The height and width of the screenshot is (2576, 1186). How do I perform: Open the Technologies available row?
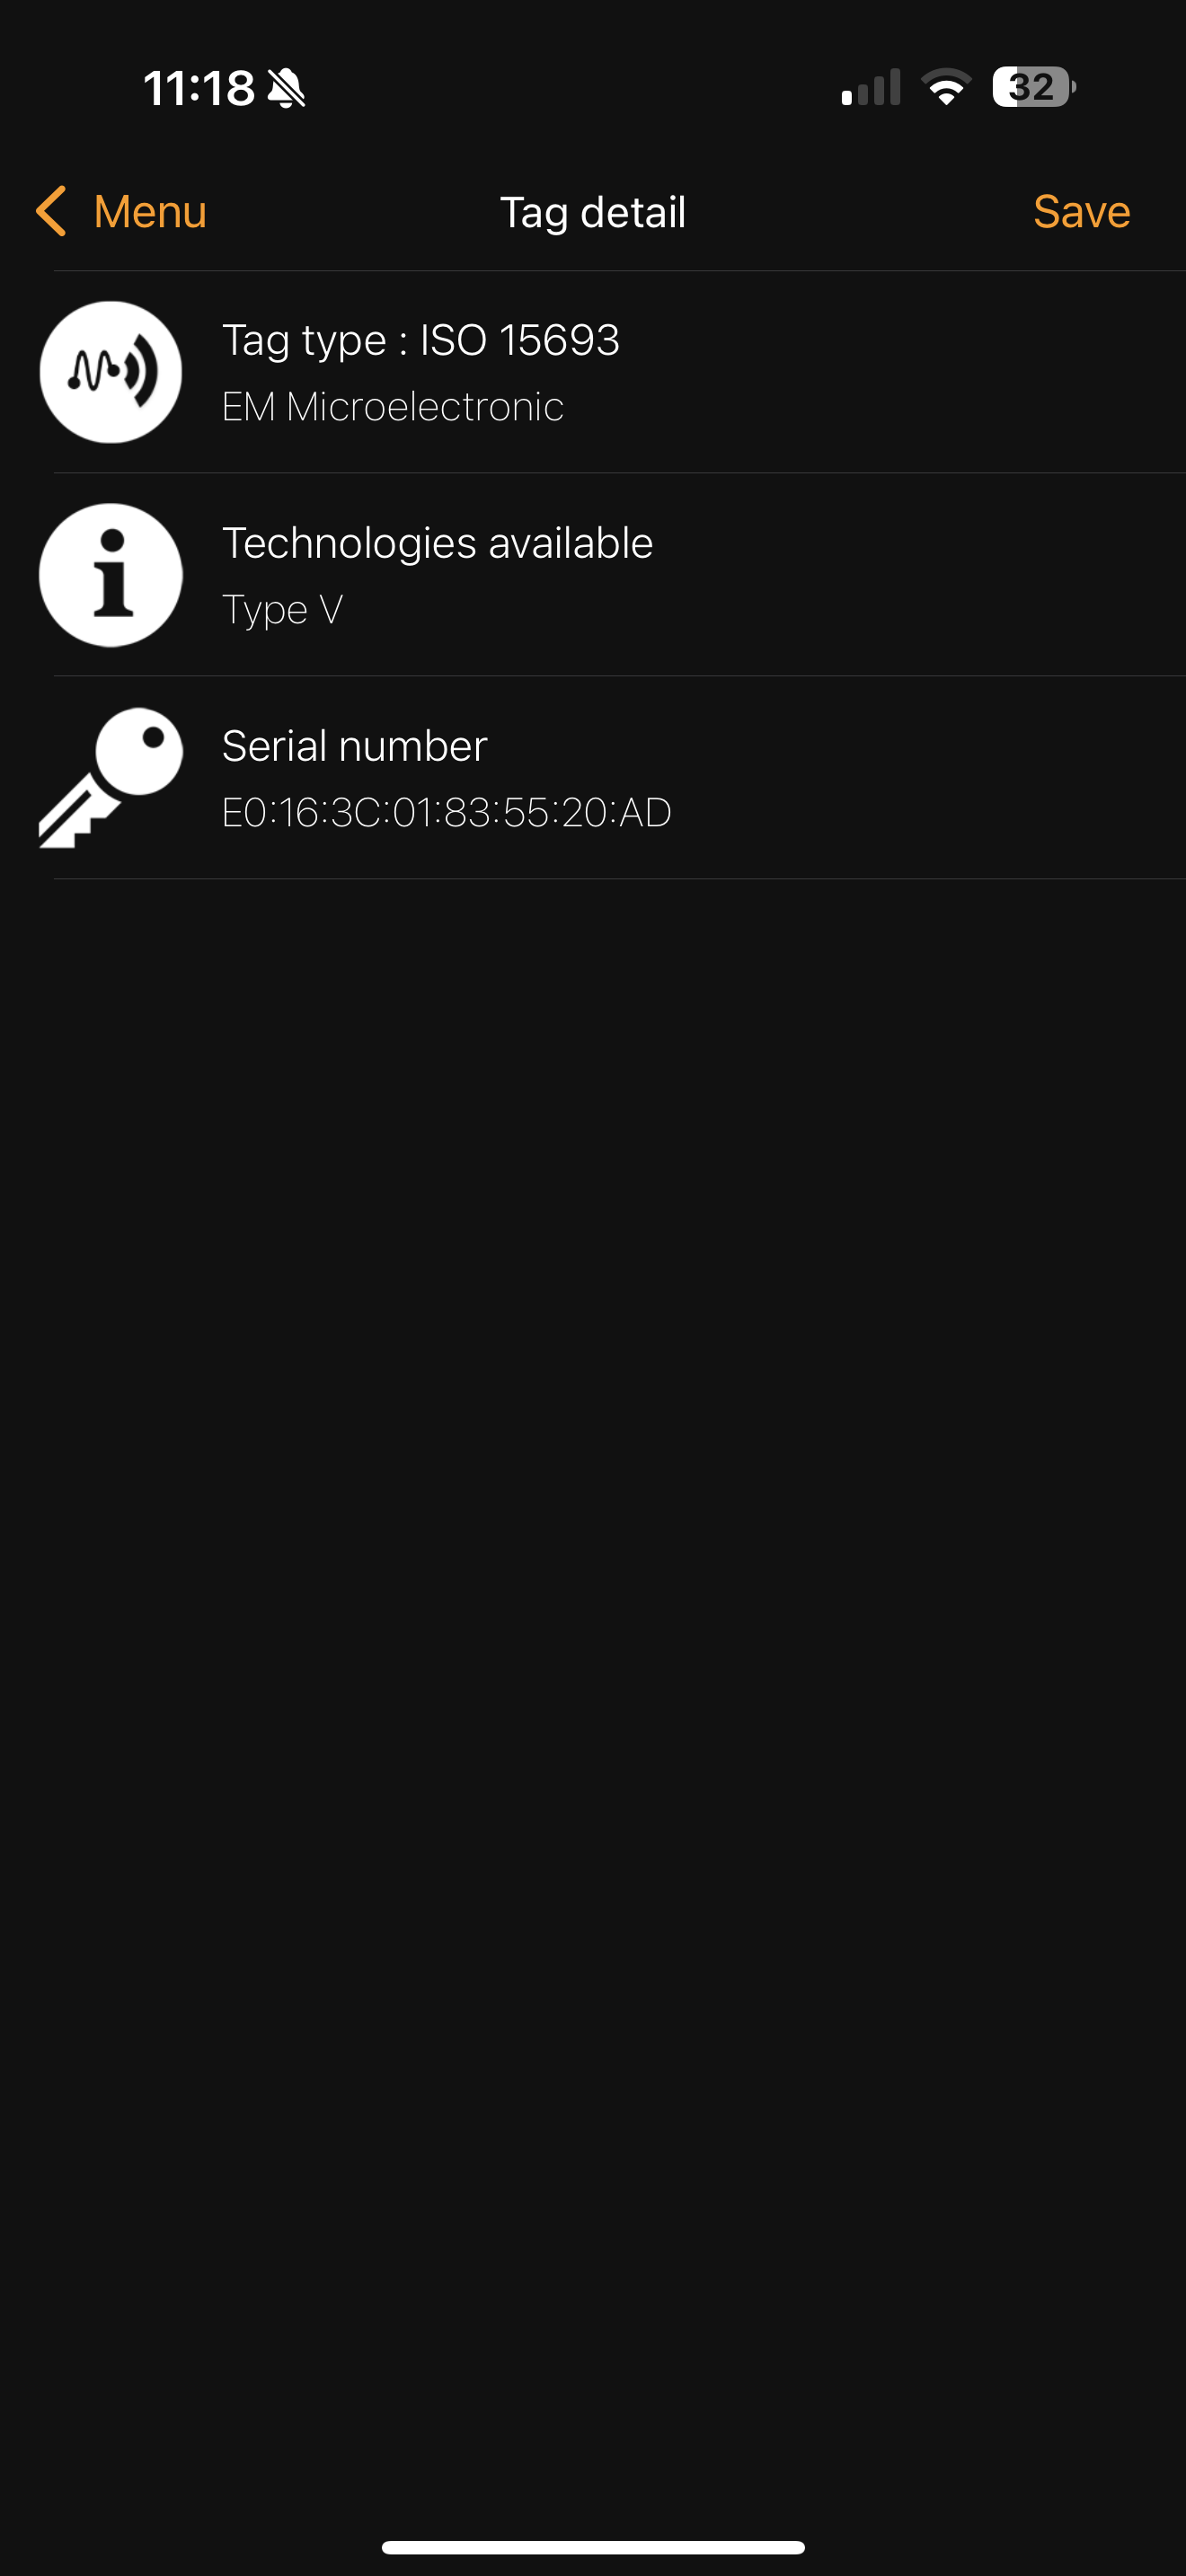(x=593, y=575)
